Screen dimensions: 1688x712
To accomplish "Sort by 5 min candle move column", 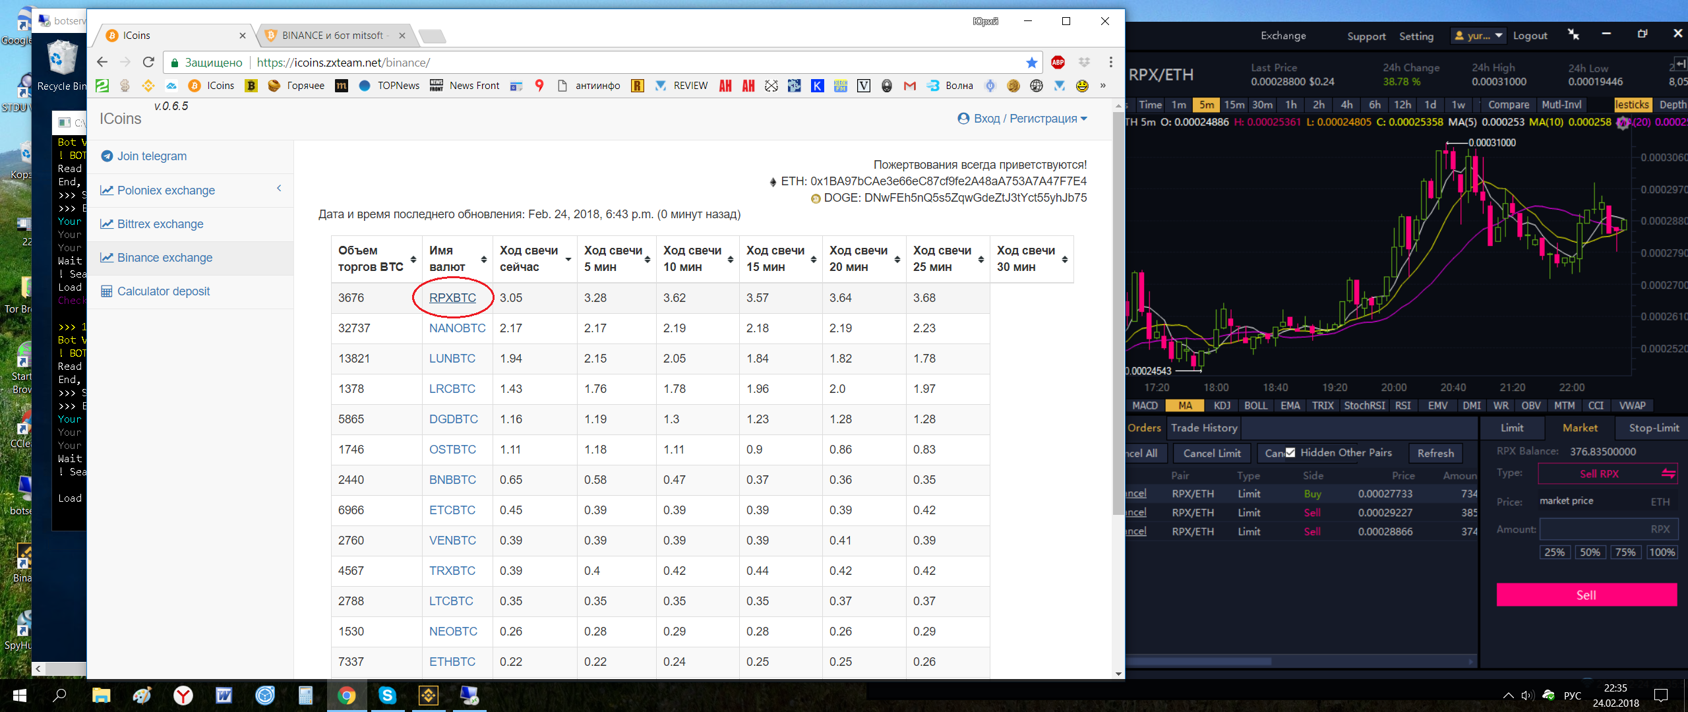I will pos(617,259).
